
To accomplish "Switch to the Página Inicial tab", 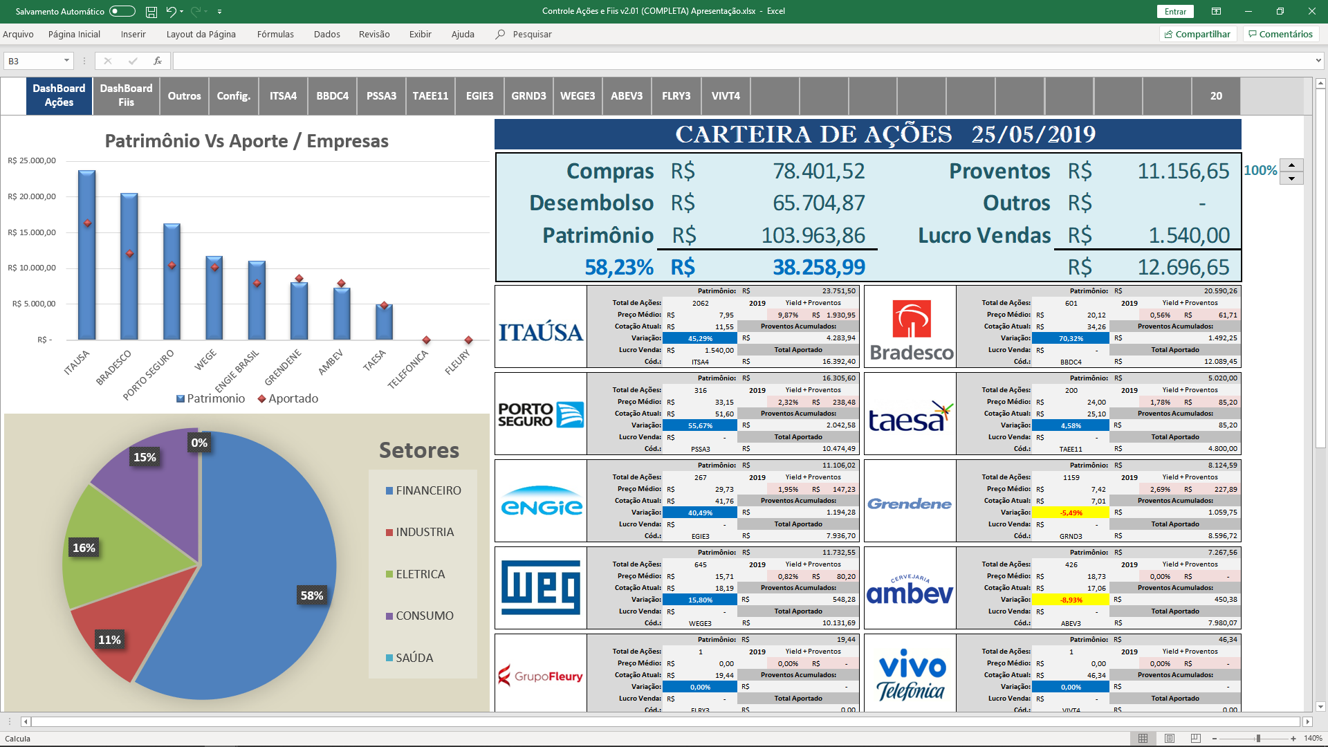I will click(74, 34).
